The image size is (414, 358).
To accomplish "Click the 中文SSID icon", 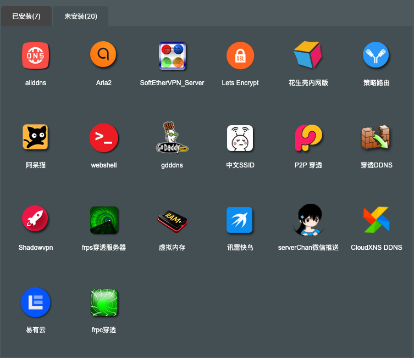I will (240, 138).
